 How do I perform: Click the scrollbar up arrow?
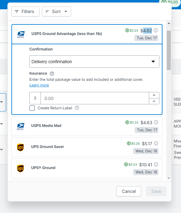(x=169, y=23)
